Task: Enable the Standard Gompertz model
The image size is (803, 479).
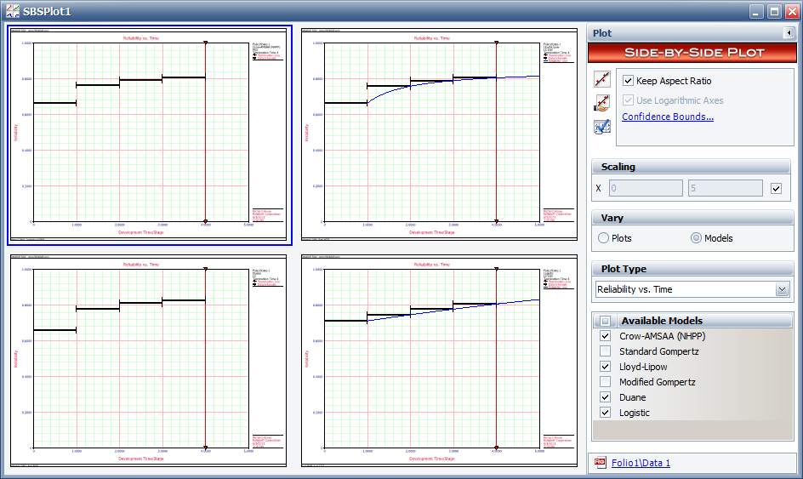Action: click(605, 351)
